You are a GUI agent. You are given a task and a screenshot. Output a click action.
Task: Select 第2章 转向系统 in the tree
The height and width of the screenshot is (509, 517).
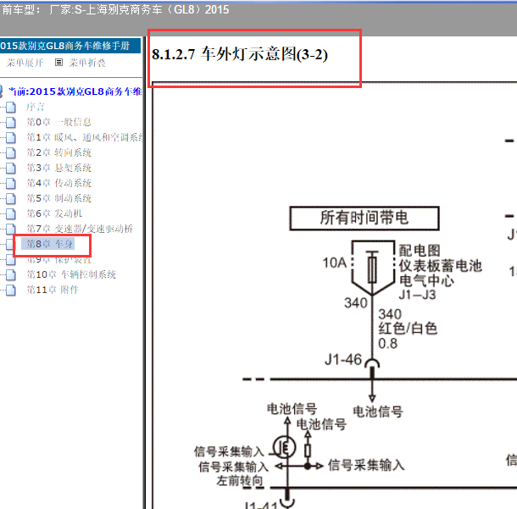click(x=58, y=152)
